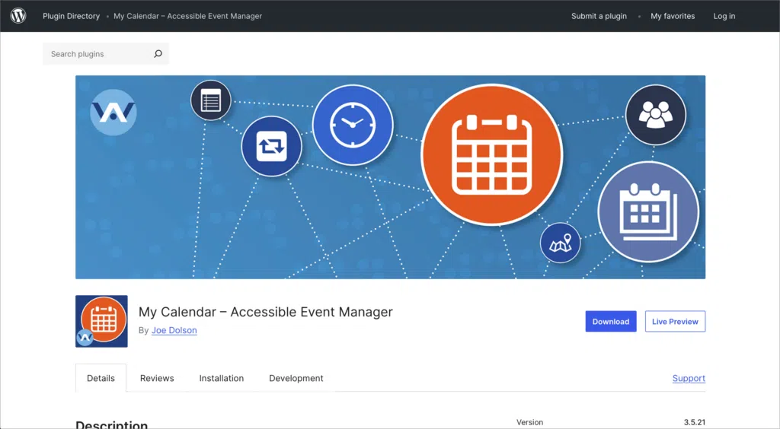
Task: Click Log in link
Action: tap(724, 16)
